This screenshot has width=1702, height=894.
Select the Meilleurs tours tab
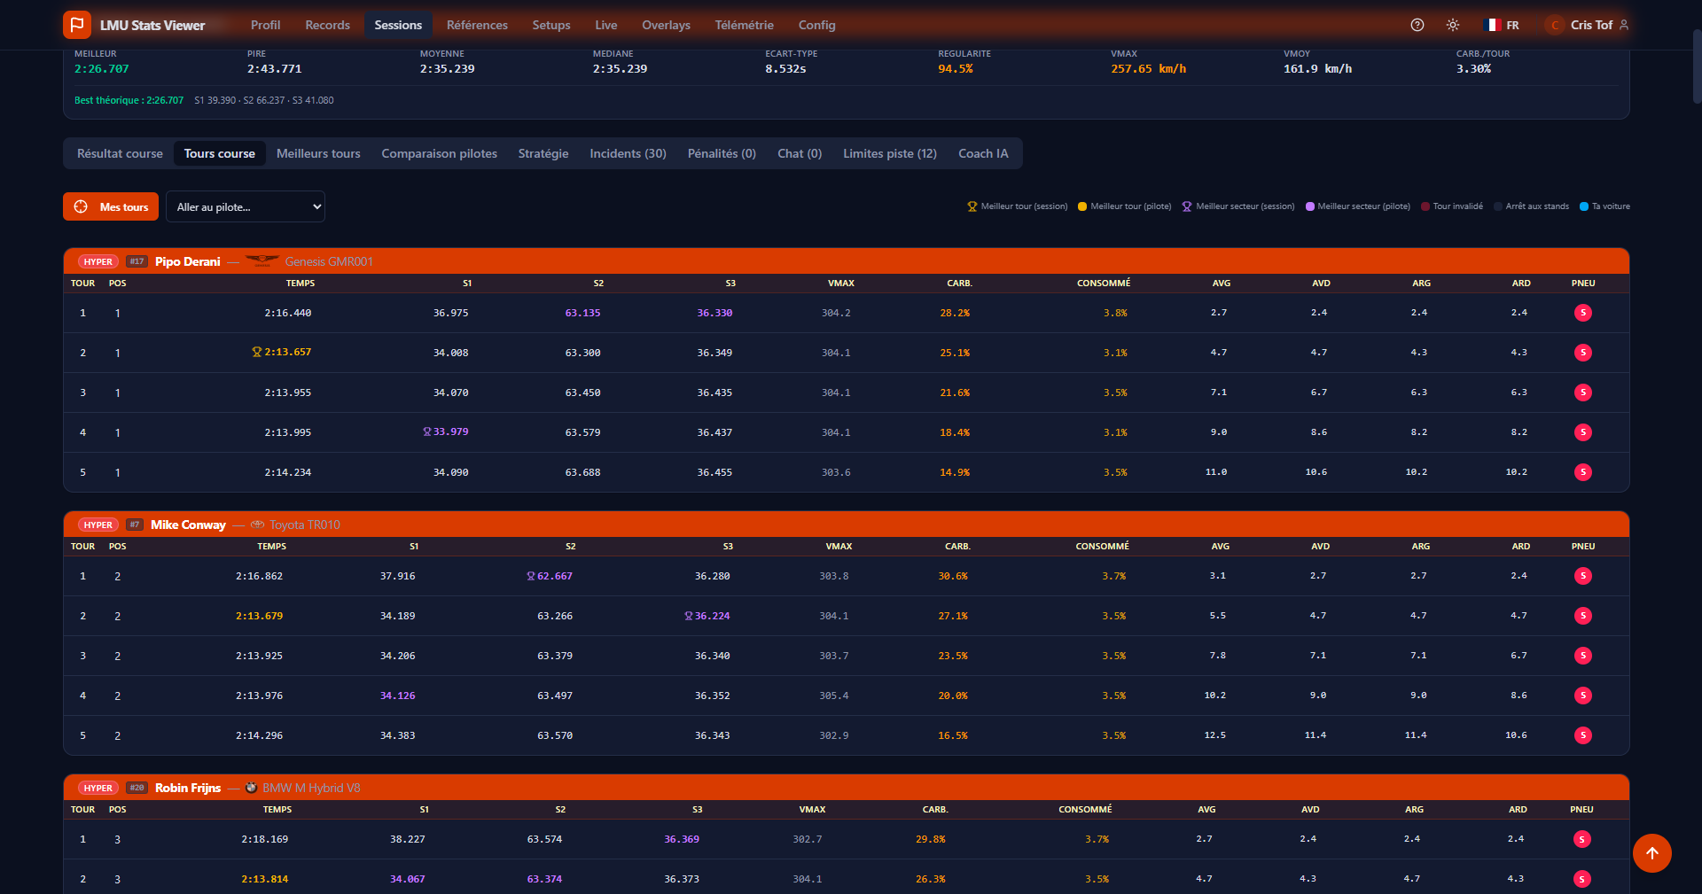318,153
